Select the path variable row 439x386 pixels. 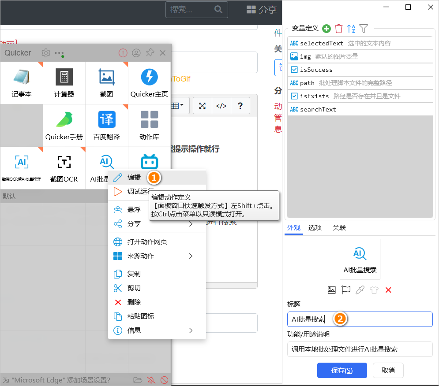coord(360,83)
